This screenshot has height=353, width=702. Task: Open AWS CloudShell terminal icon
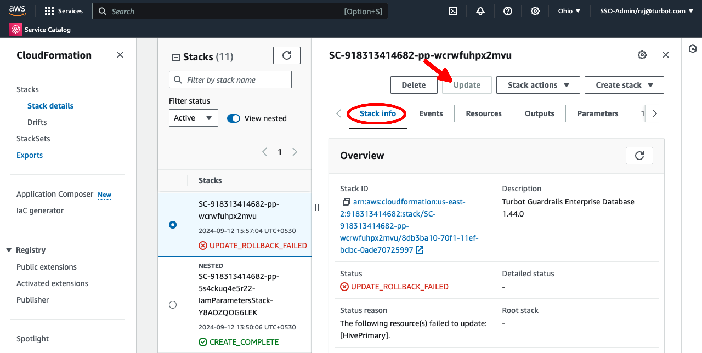[453, 11]
